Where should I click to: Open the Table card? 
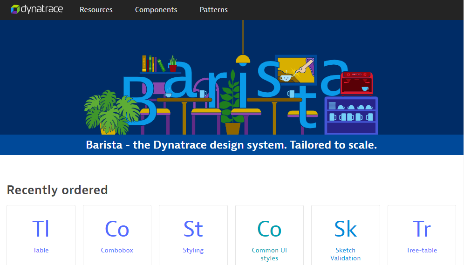click(41, 235)
